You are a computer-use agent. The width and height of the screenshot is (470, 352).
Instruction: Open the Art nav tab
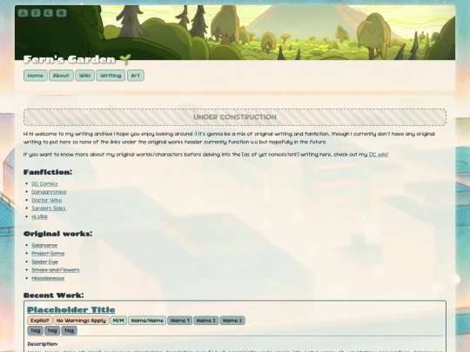tap(136, 76)
